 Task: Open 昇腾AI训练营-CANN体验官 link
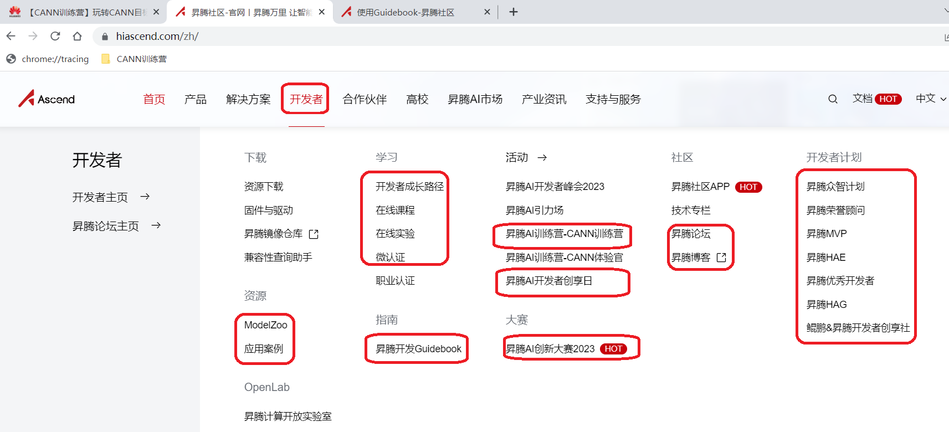coord(565,258)
